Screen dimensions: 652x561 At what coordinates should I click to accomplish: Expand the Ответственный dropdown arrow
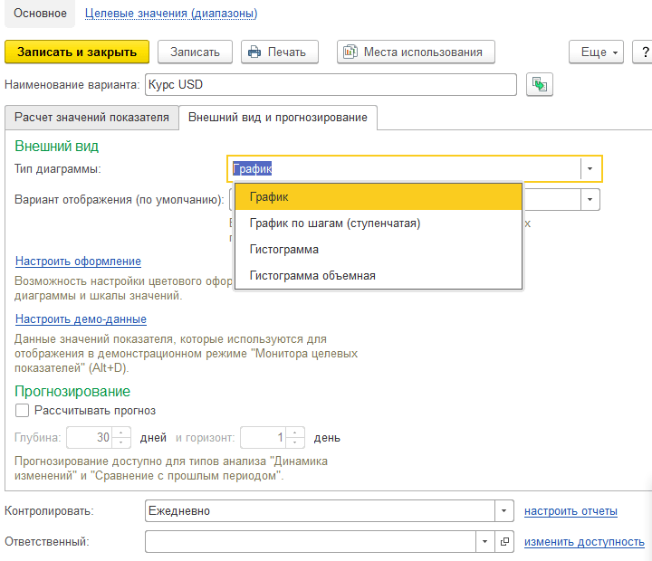click(484, 541)
